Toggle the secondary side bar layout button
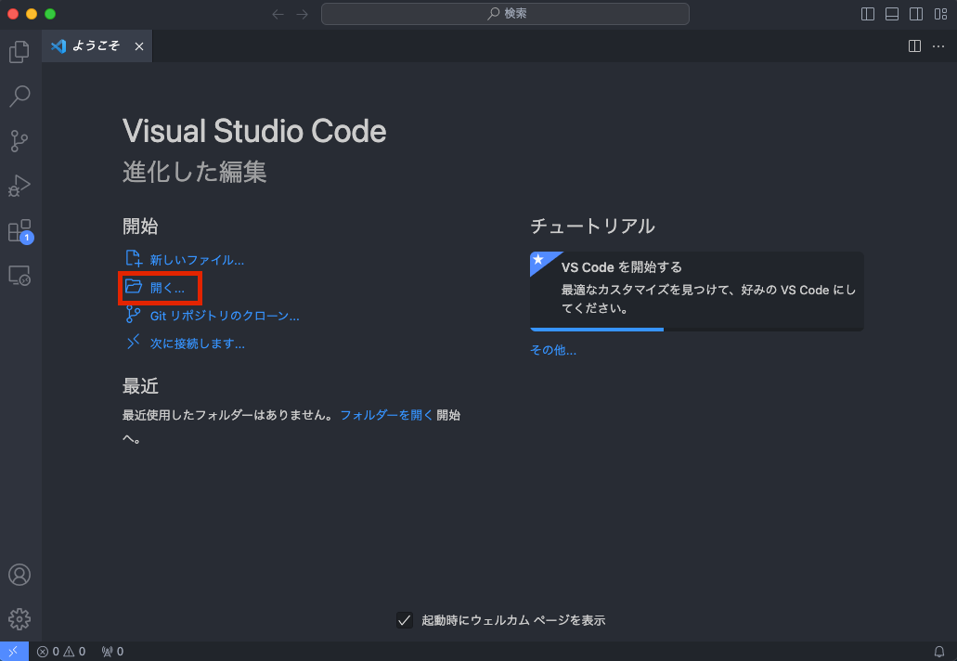Image resolution: width=957 pixels, height=661 pixels. click(x=916, y=14)
